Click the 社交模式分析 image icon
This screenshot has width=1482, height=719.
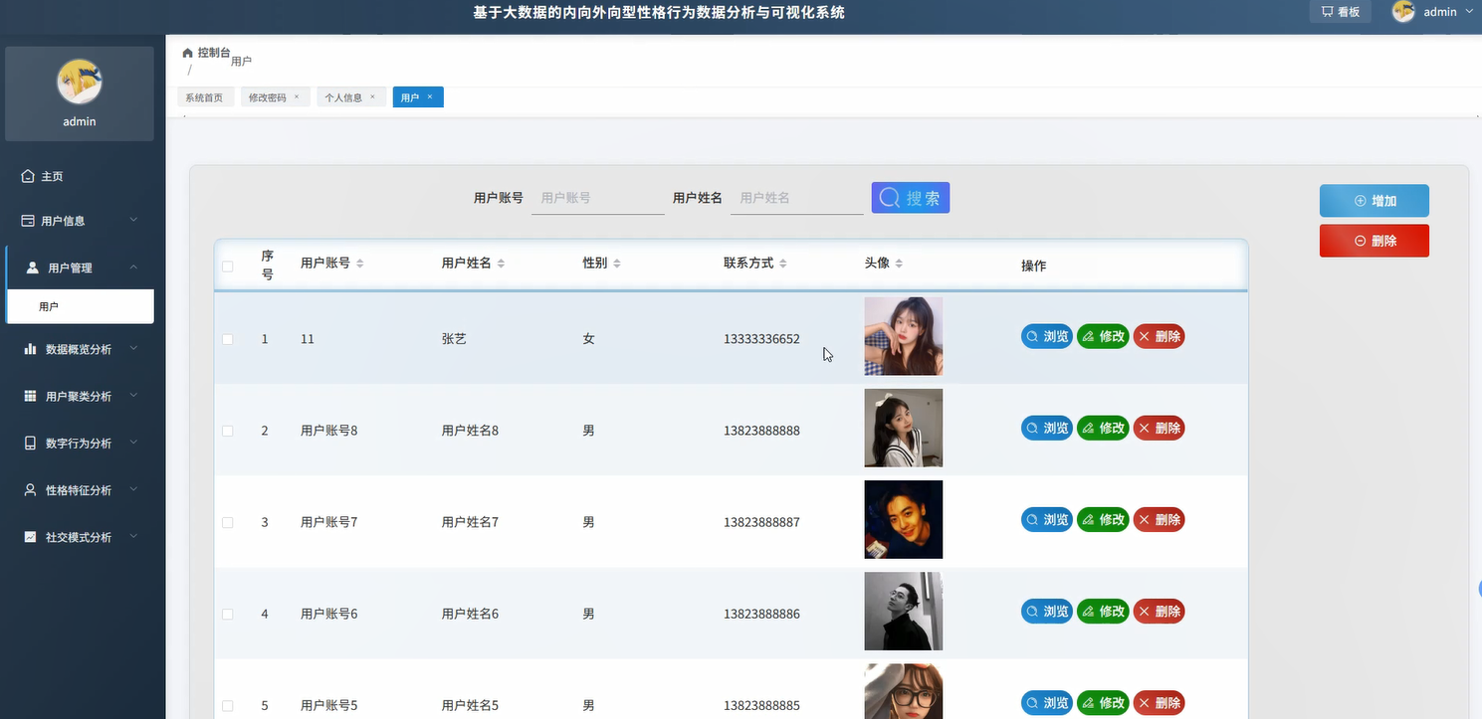(x=30, y=537)
